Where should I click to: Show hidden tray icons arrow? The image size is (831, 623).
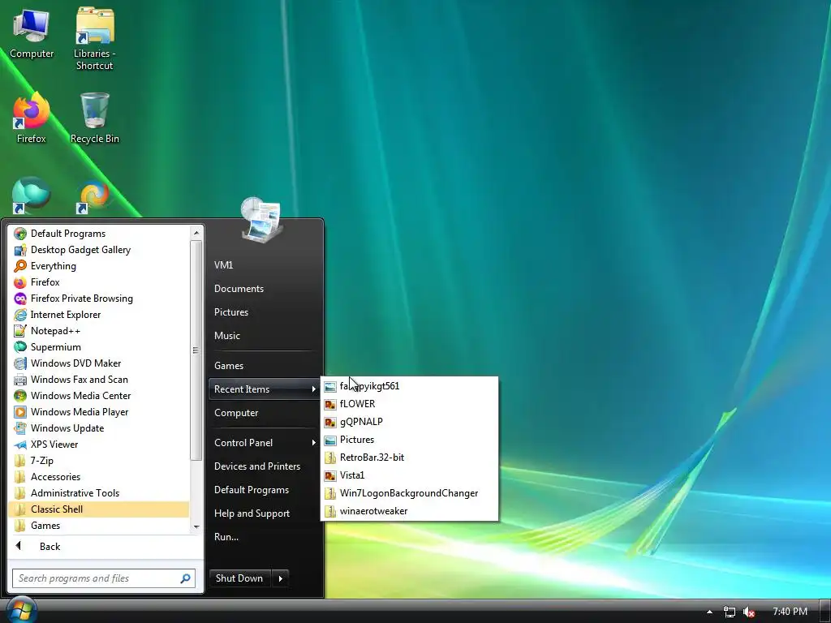click(x=709, y=612)
